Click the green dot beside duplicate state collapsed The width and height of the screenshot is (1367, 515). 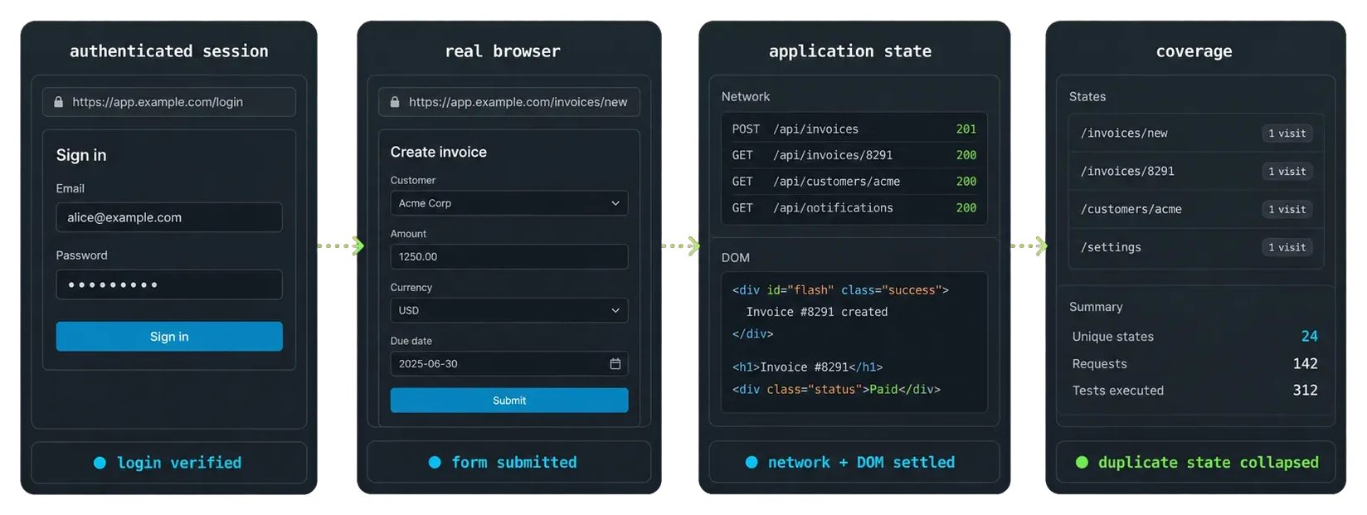click(x=1082, y=463)
